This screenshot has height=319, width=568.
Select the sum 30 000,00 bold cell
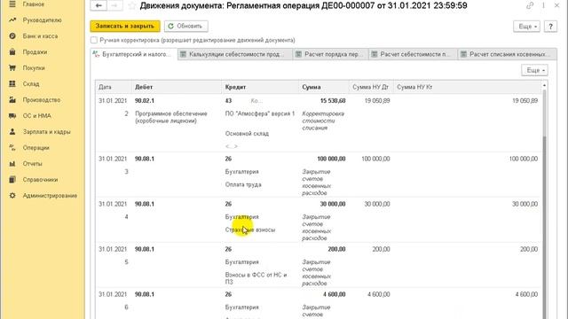333,204
